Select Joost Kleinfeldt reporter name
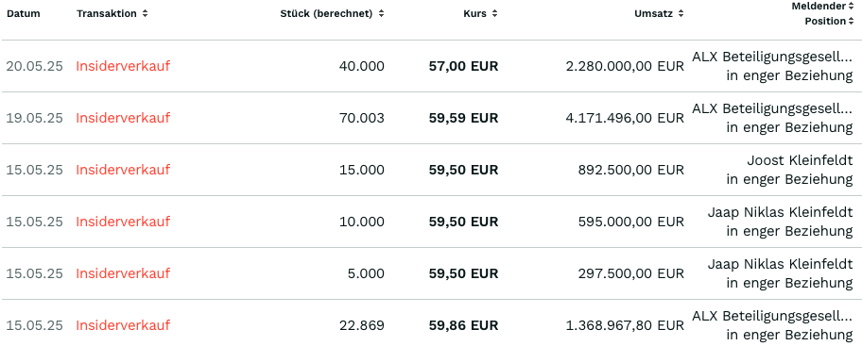The height and width of the screenshot is (346, 862). point(800,160)
